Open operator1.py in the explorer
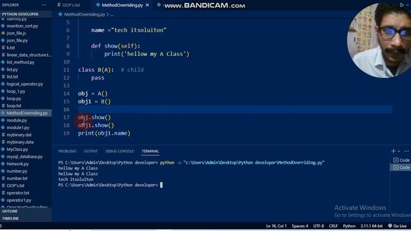411x231 pixels. (19, 200)
